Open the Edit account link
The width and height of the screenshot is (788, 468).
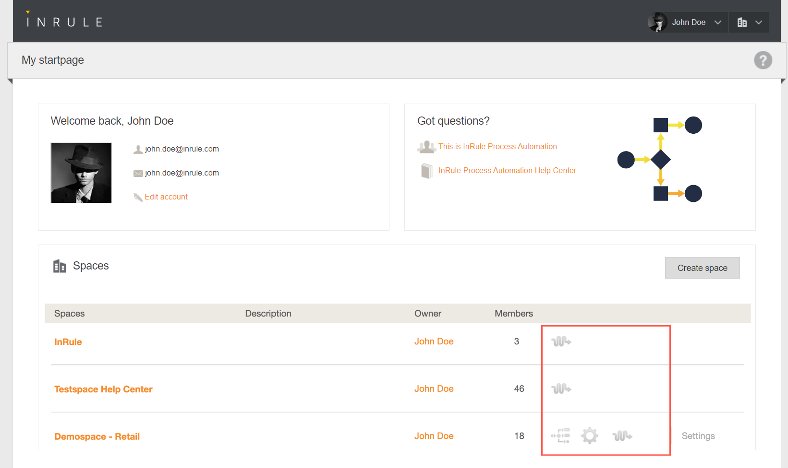(166, 197)
